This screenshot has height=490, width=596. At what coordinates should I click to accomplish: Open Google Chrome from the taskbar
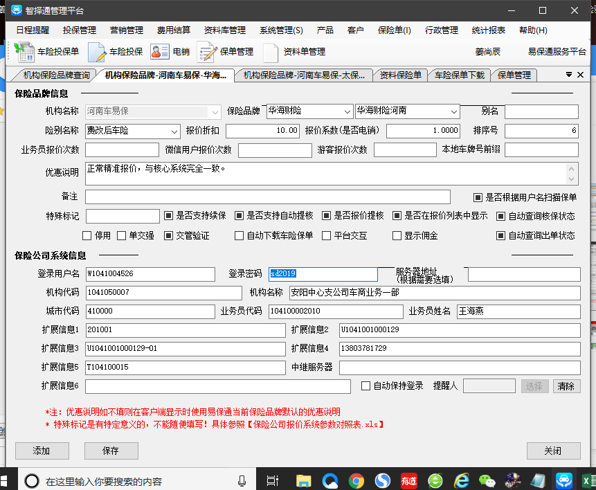pyautogui.click(x=356, y=480)
